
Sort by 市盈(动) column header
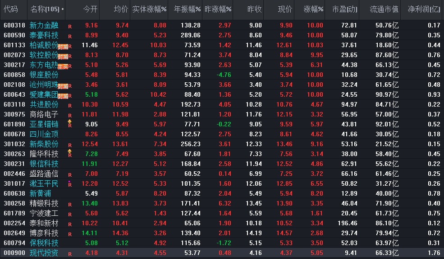[345, 9]
